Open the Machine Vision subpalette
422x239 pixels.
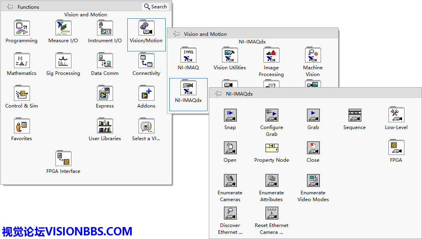[x=313, y=55]
